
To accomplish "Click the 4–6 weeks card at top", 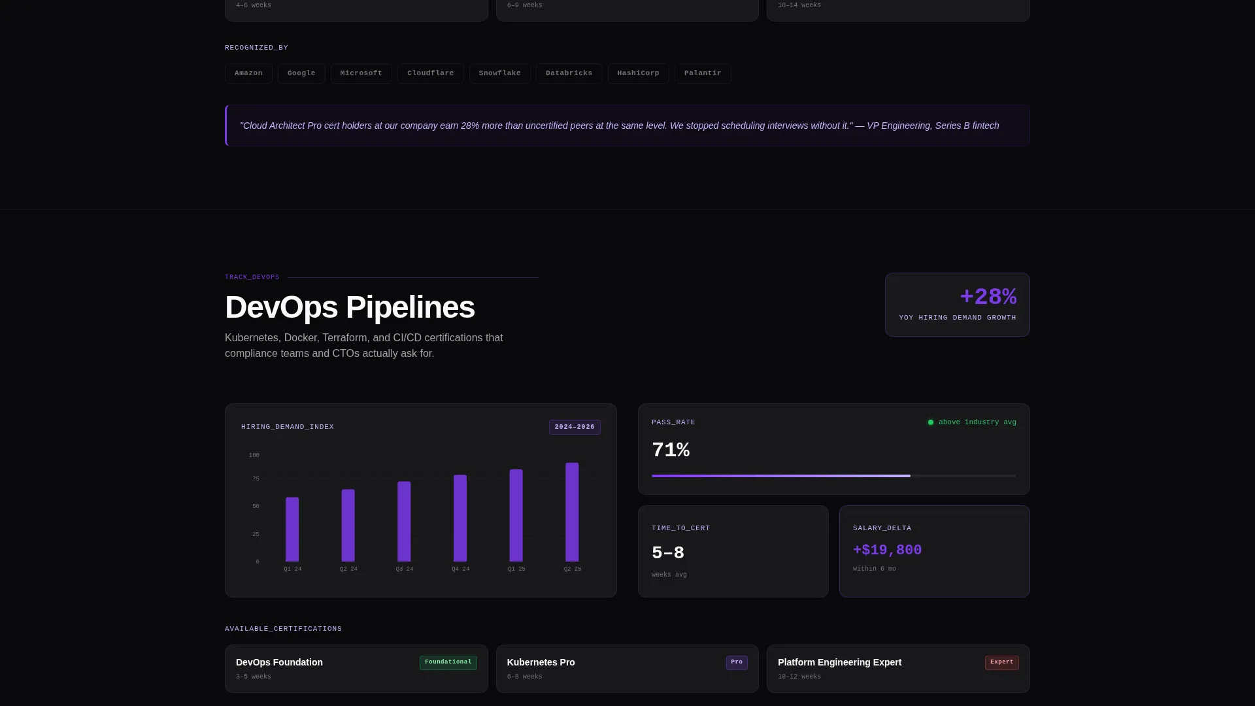I will [356, 10].
